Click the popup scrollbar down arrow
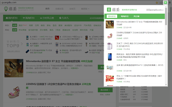 pyautogui.click(x=166, y=85)
